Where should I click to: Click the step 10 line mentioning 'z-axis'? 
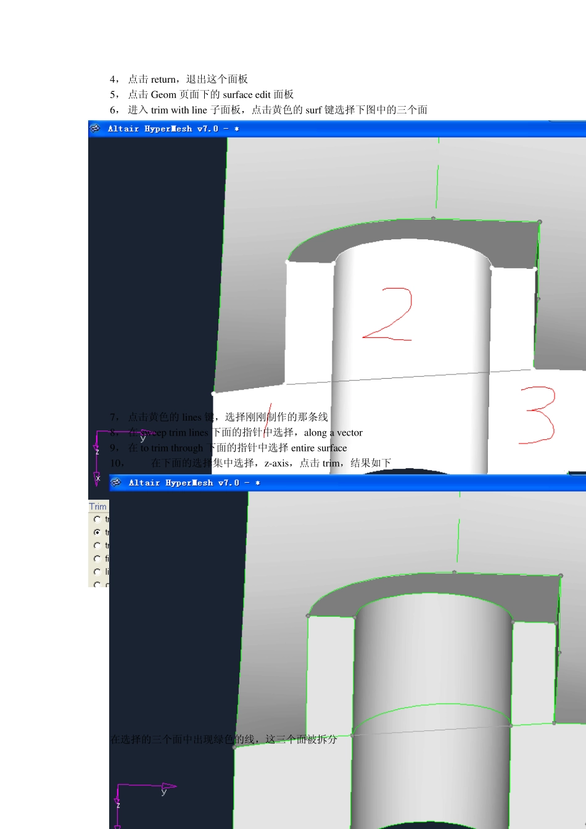[x=250, y=463]
